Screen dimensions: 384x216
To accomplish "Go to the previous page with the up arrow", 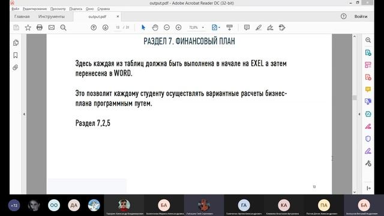I will (94, 28).
